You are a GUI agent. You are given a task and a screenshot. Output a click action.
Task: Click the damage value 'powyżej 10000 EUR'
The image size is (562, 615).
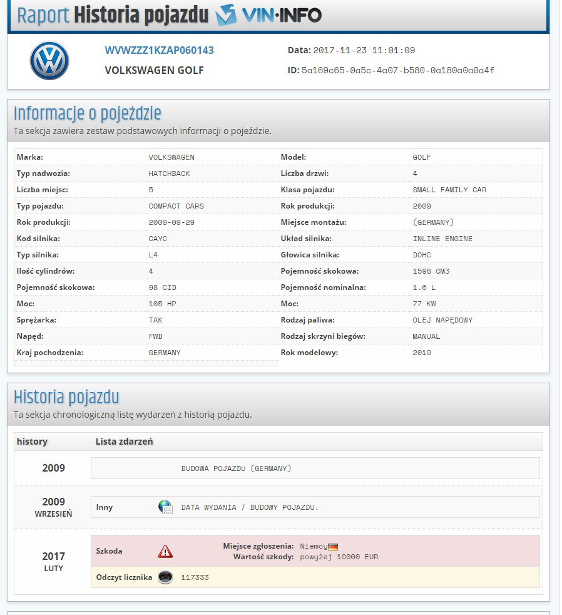pos(339,557)
